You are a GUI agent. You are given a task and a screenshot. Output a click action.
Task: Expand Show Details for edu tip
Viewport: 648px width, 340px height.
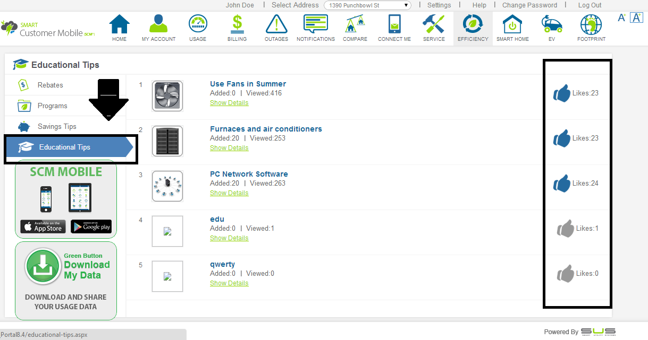tap(229, 238)
